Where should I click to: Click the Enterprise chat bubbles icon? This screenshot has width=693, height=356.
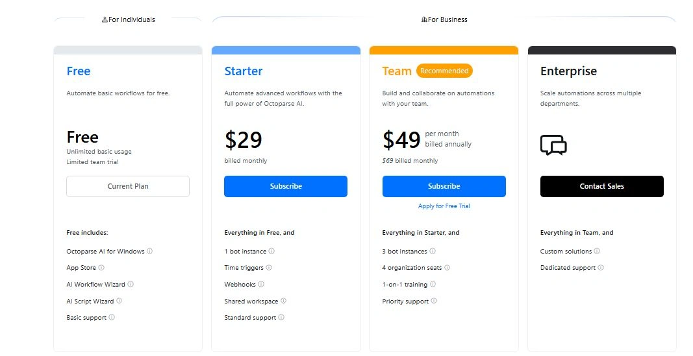tap(553, 145)
